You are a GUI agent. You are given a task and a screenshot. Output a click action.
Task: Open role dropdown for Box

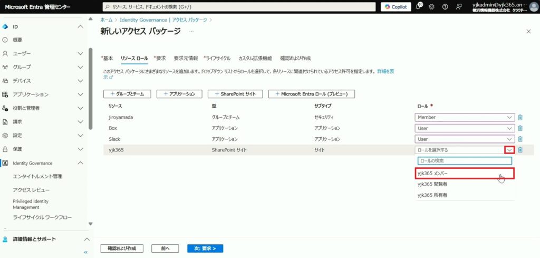point(465,129)
